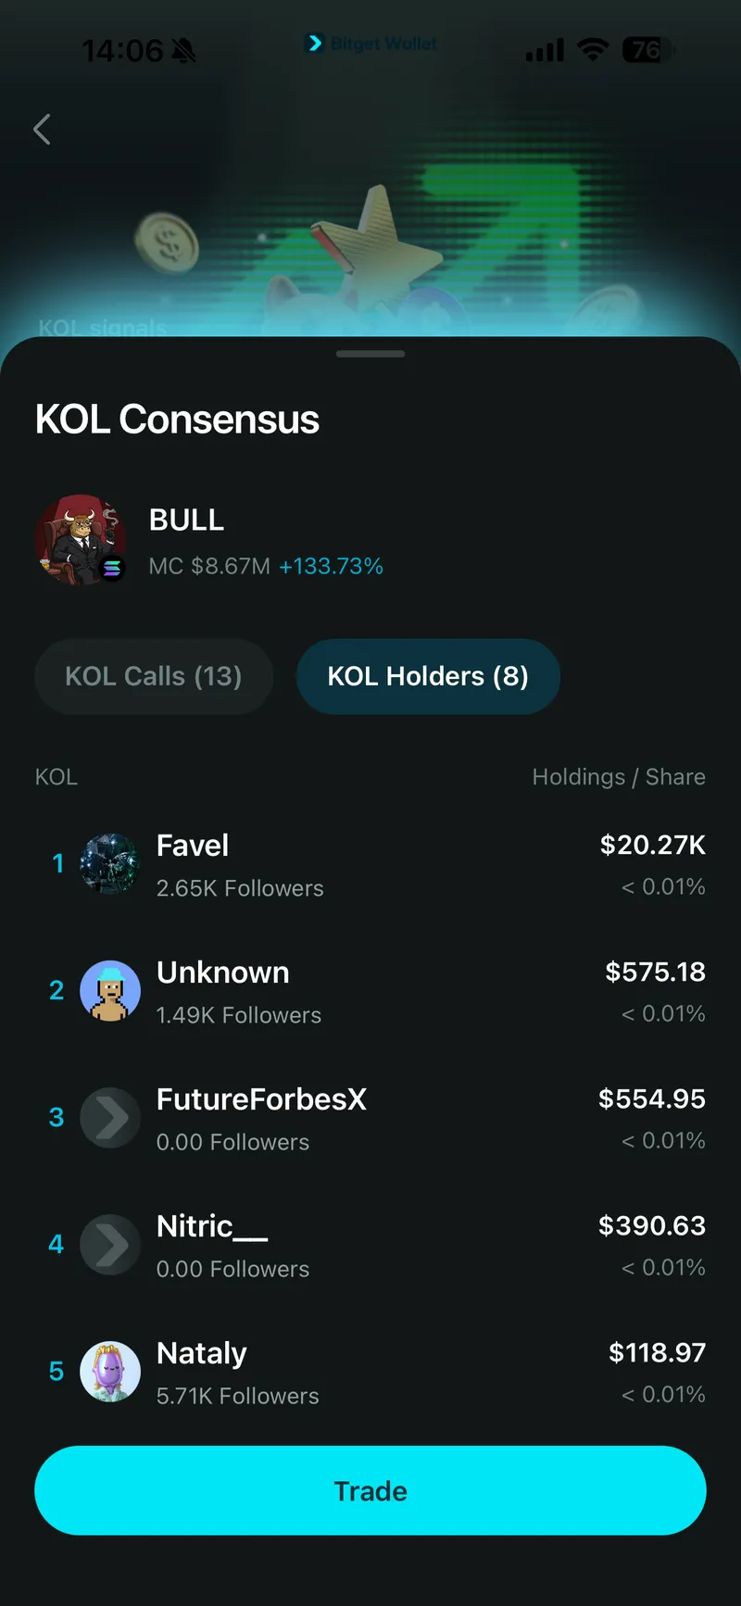Viewport: 741px width, 1606px height.
Task: Select the KOL Holders (8) tab
Action: 428,676
